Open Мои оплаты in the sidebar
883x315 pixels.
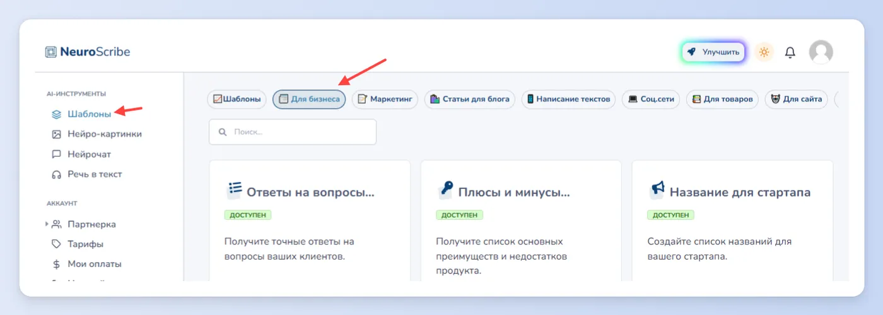(95, 264)
